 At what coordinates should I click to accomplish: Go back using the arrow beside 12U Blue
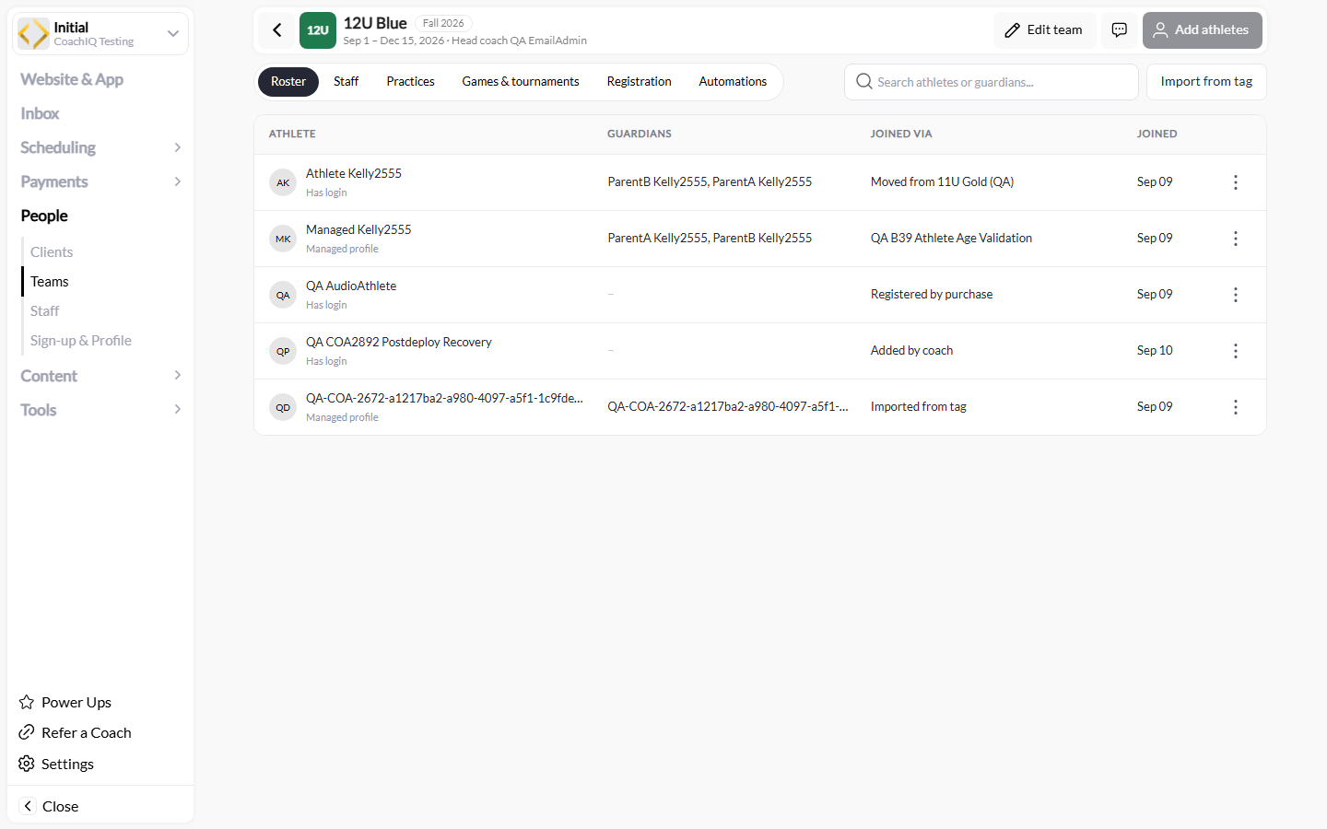276,30
